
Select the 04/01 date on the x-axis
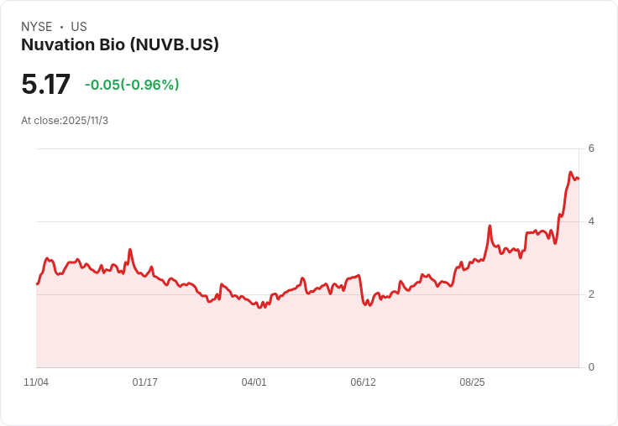254,382
